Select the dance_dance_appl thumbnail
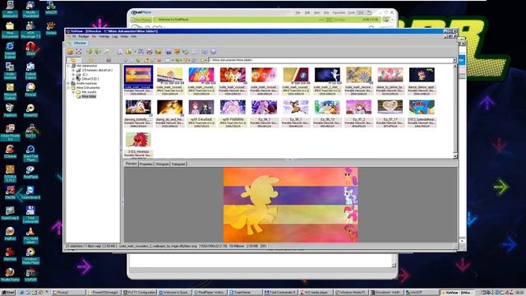This screenshot has width=526, height=296. [x=422, y=81]
